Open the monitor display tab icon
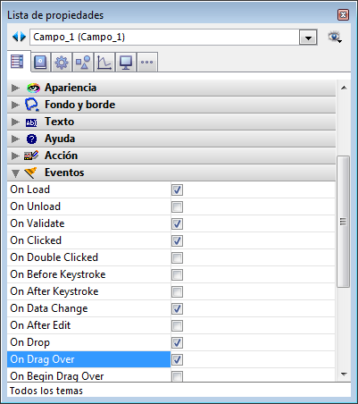Image resolution: width=358 pixels, height=404 pixels. pos(126,63)
